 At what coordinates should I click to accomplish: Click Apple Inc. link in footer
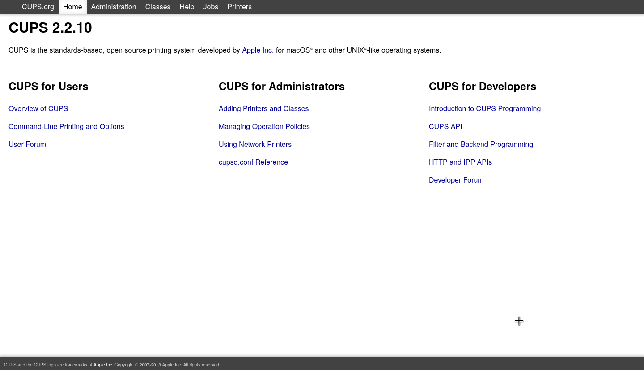coord(103,365)
